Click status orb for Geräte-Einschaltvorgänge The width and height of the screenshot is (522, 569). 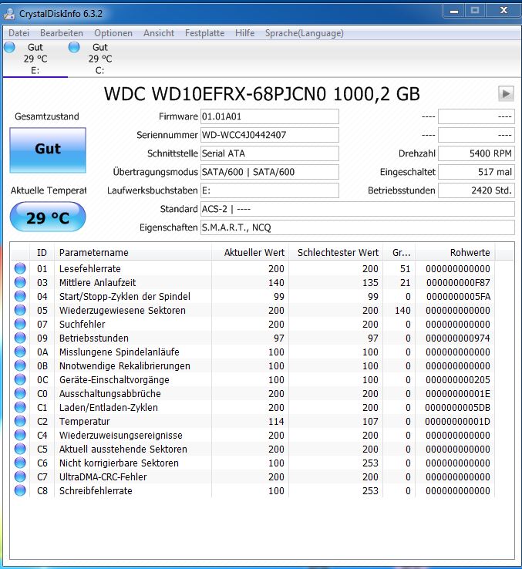(x=20, y=379)
